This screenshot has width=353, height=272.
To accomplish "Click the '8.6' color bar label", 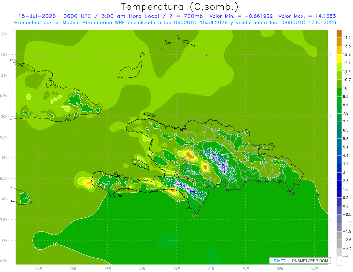I will pos(346,105).
